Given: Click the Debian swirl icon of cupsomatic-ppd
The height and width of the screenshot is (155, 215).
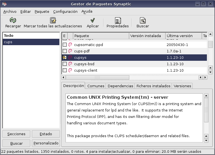Looking at the screenshot, I should click(x=70, y=45).
